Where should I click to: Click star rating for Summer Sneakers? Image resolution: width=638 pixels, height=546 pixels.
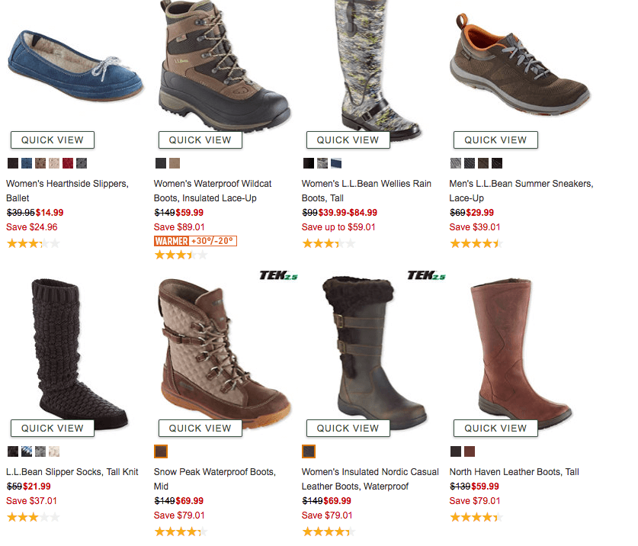[476, 244]
